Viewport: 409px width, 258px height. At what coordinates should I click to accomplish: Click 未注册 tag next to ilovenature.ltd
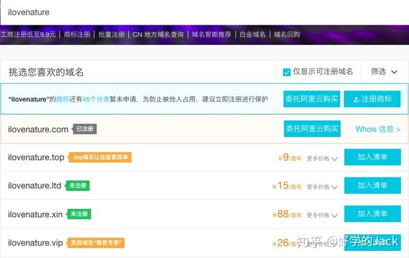coord(78,186)
